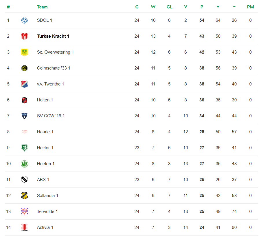This screenshot has width=261, height=237.
Task: Click the PM column header
Action: click(250, 7)
